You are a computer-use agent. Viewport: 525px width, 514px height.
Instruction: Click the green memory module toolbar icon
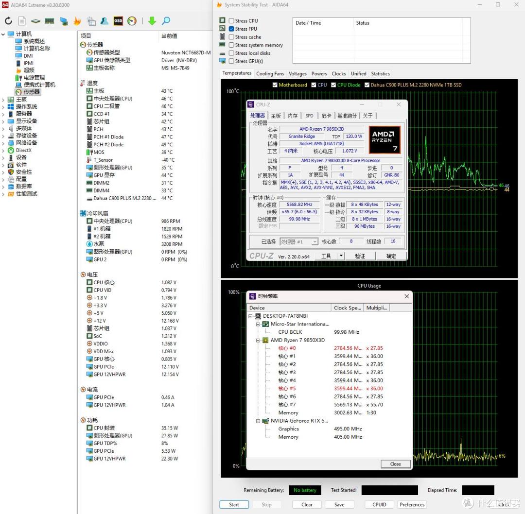(50, 21)
